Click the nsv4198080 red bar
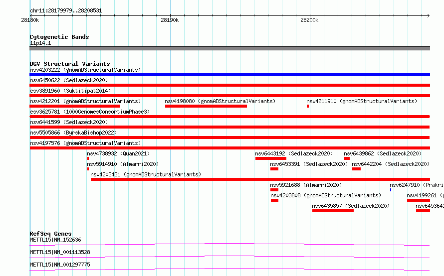The height and width of the screenshot is (276, 444). 206,106
